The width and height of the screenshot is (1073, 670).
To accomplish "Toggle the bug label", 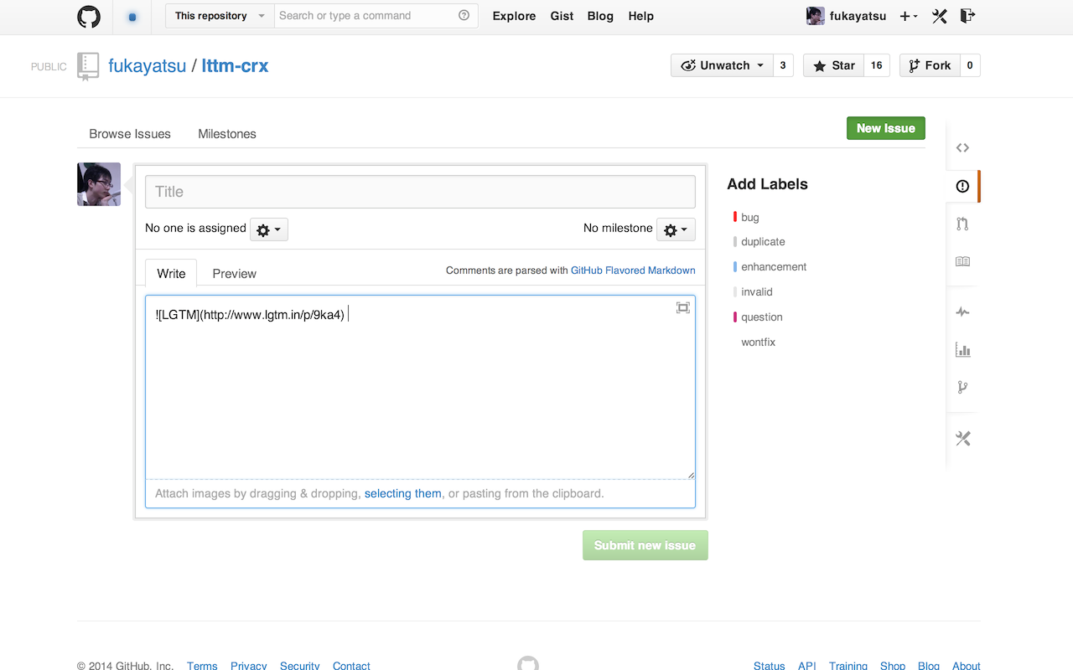I will [x=749, y=217].
